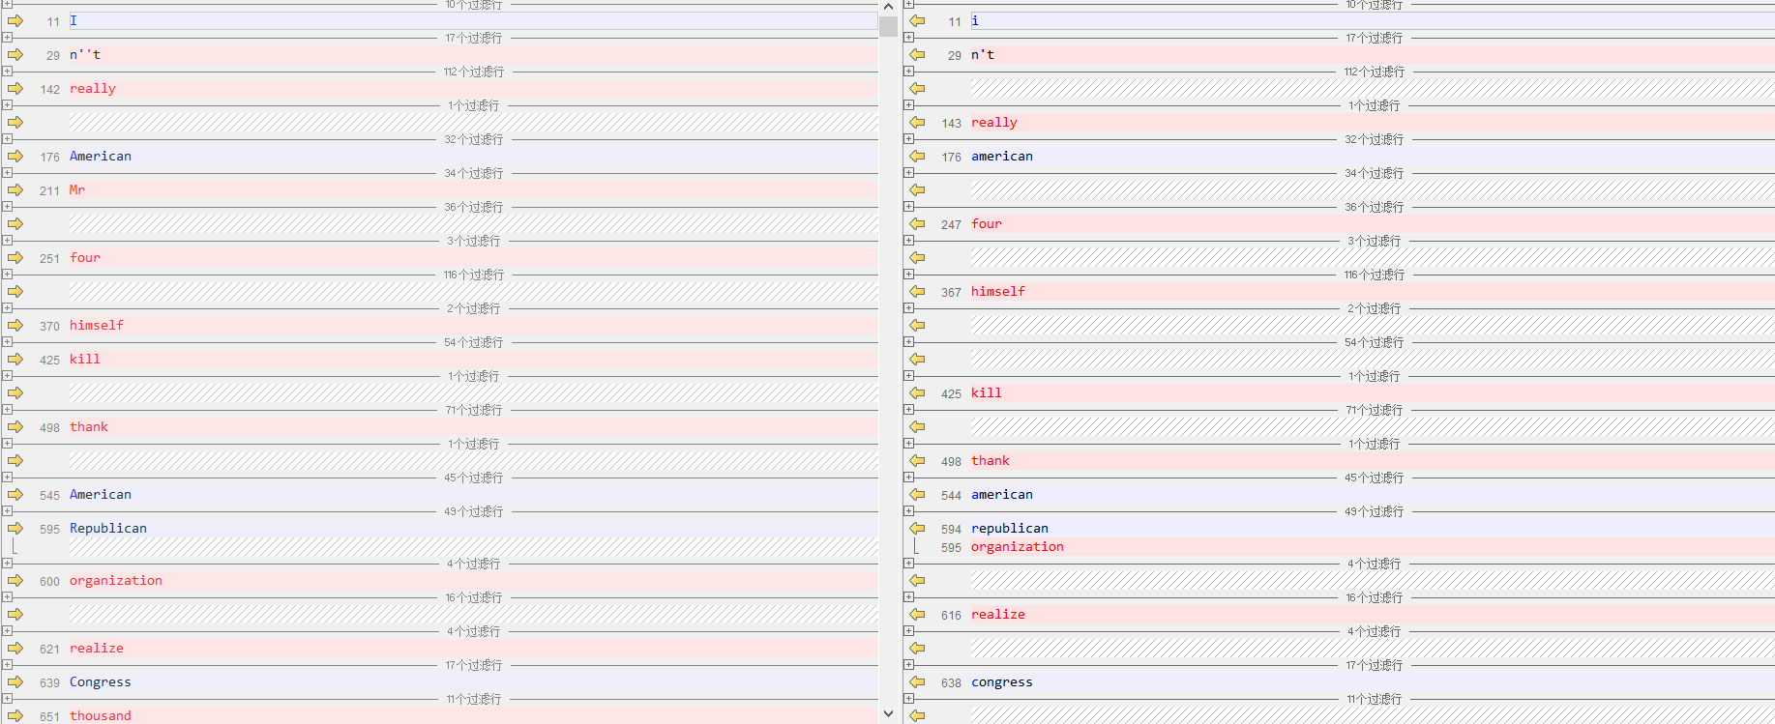Select 'realize' text on right line 616
Screen dimensions: 1775x724
(998, 615)
